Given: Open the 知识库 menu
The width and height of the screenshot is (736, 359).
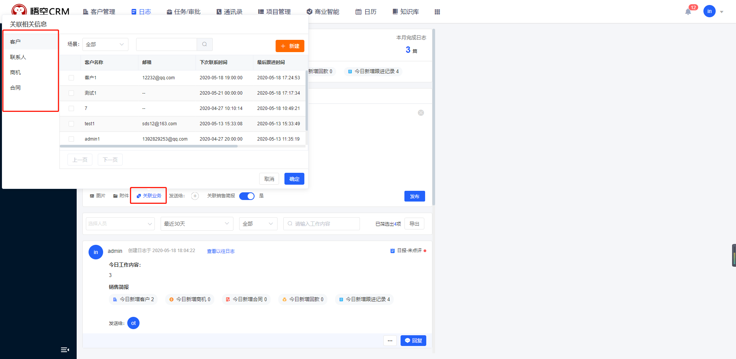Looking at the screenshot, I should tap(406, 12).
